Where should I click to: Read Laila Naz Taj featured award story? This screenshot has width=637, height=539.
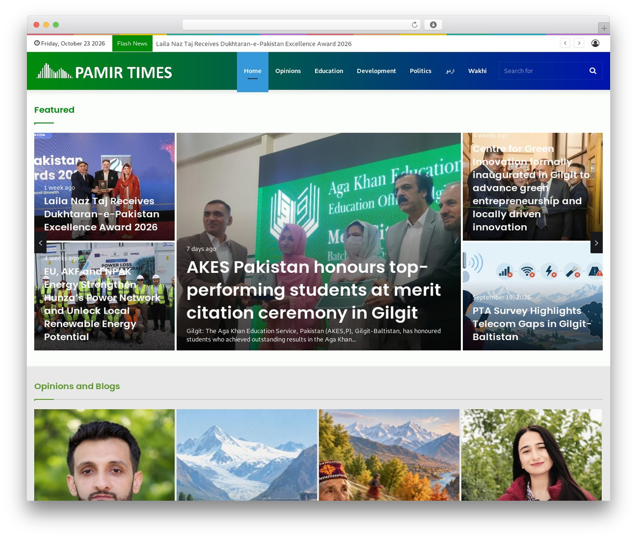tap(102, 214)
